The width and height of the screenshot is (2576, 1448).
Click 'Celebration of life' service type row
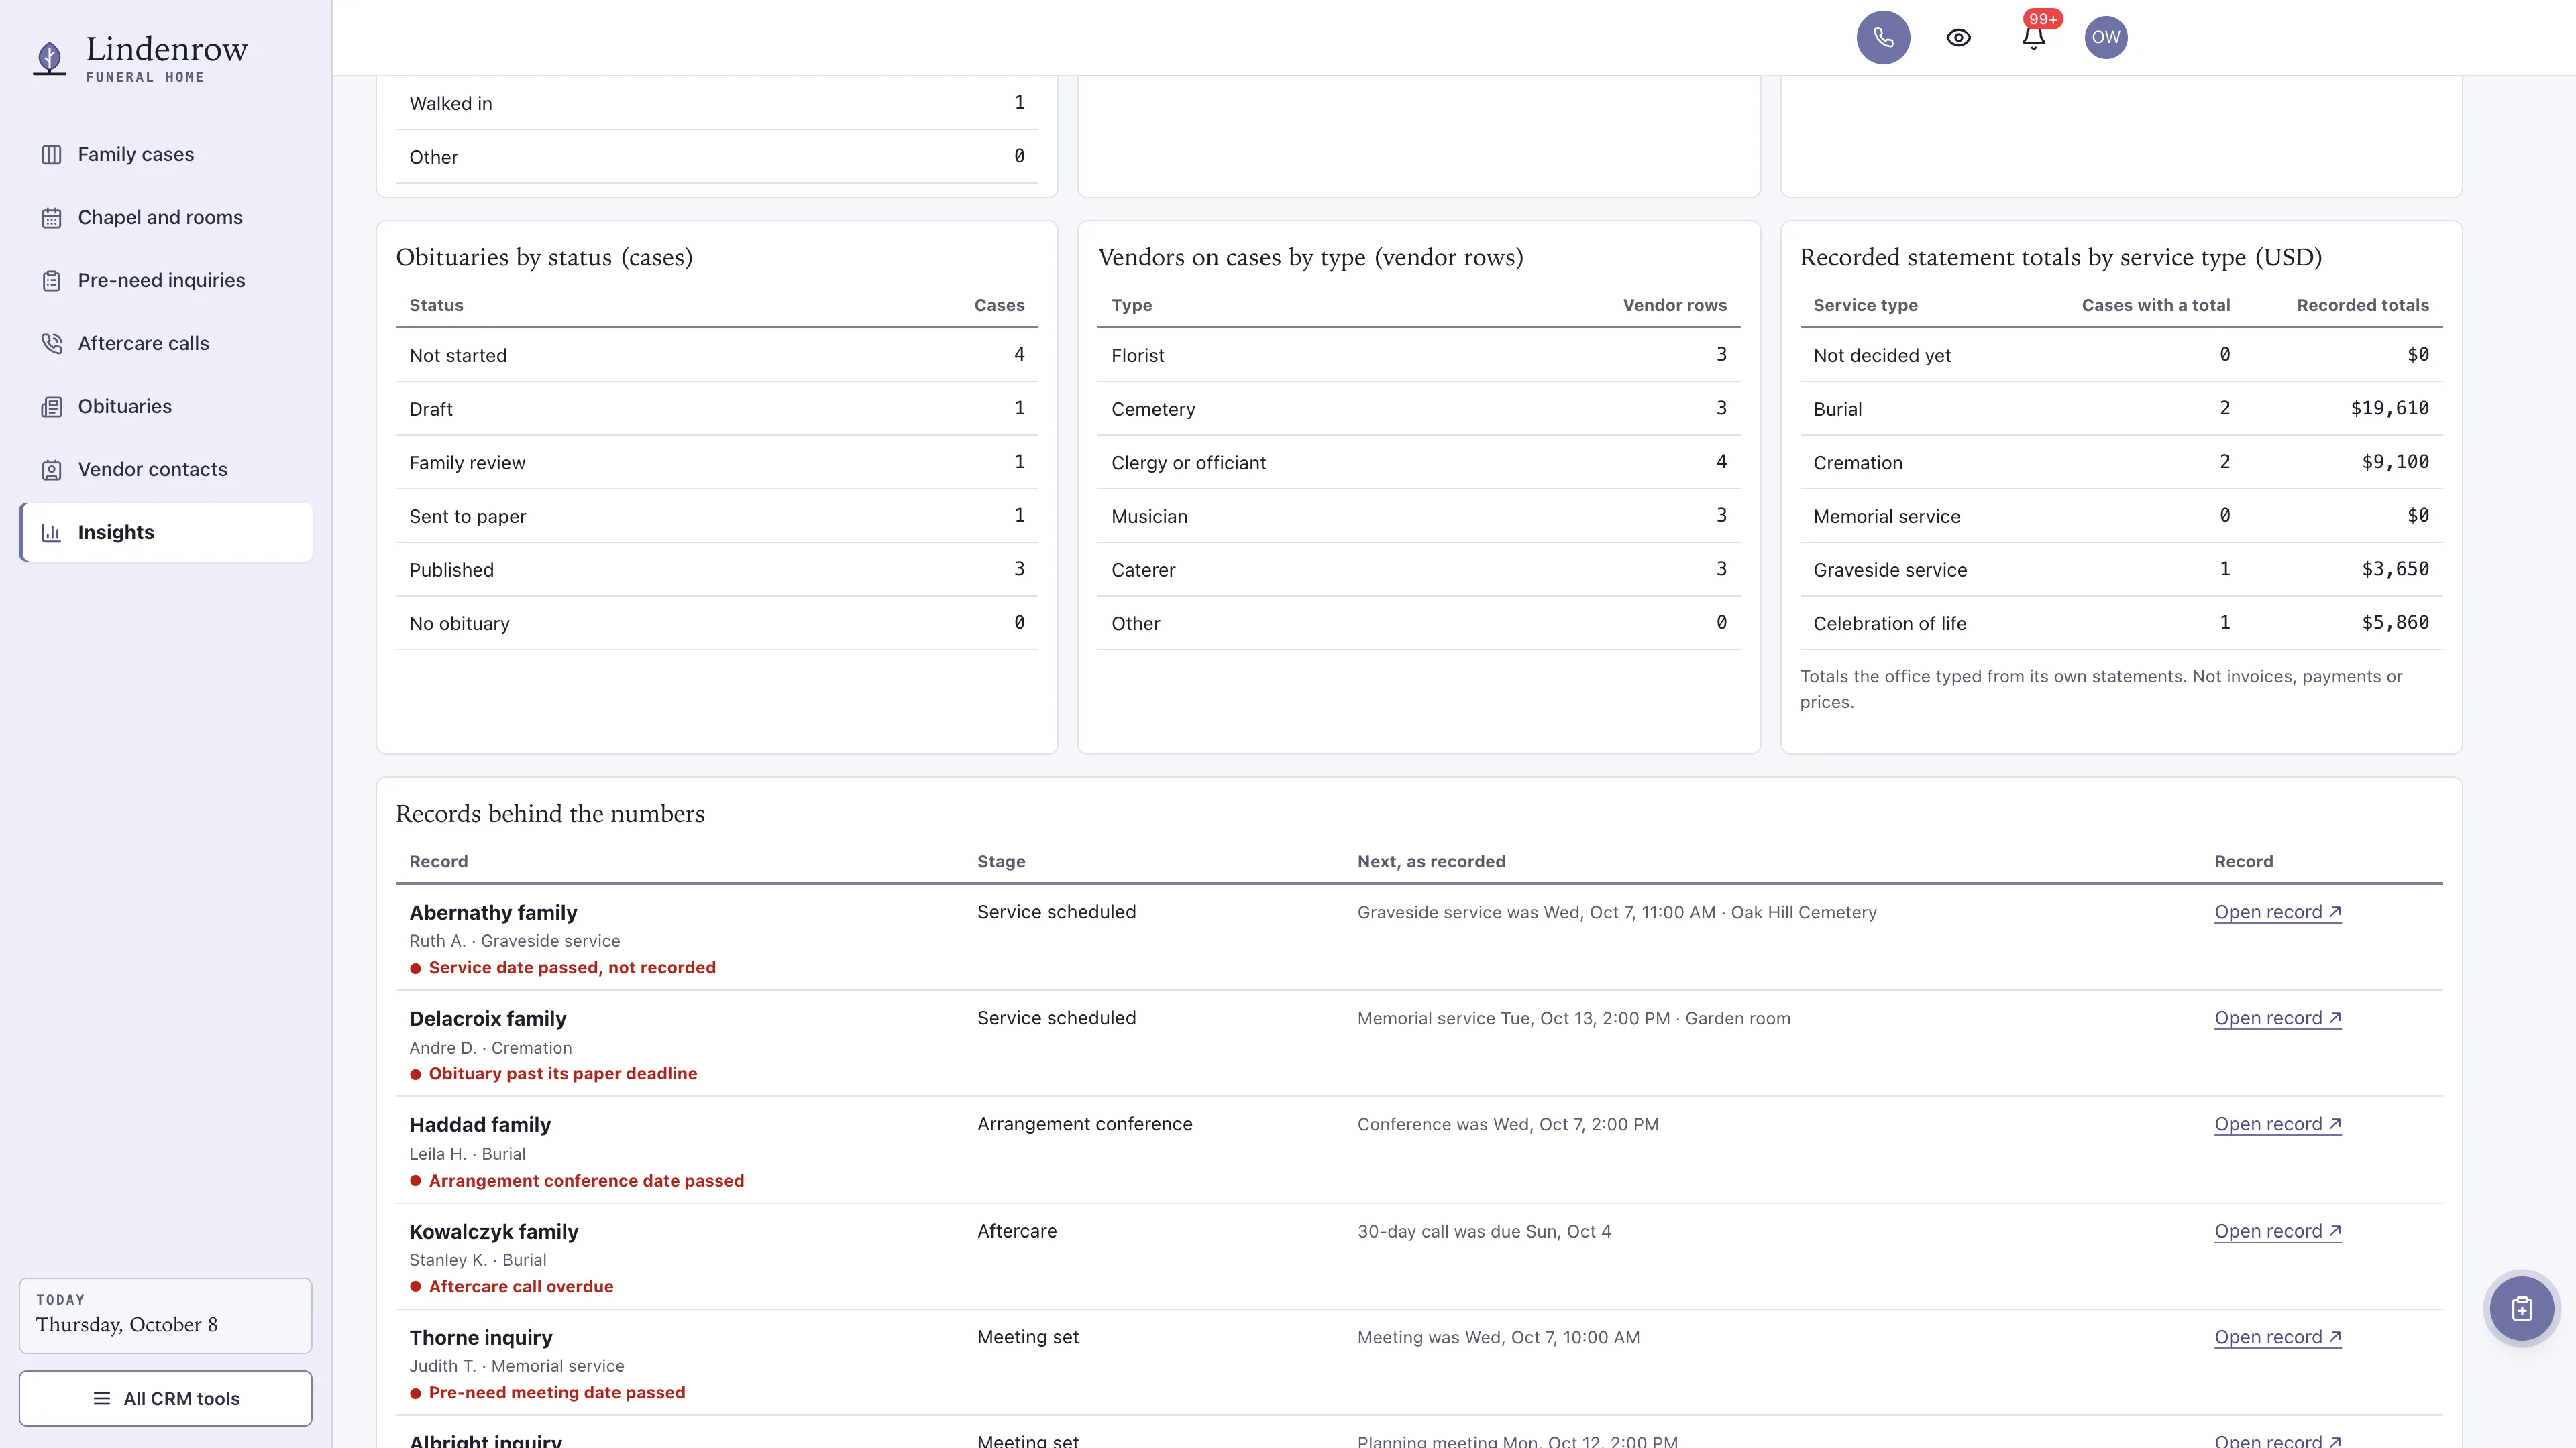click(x=2120, y=623)
